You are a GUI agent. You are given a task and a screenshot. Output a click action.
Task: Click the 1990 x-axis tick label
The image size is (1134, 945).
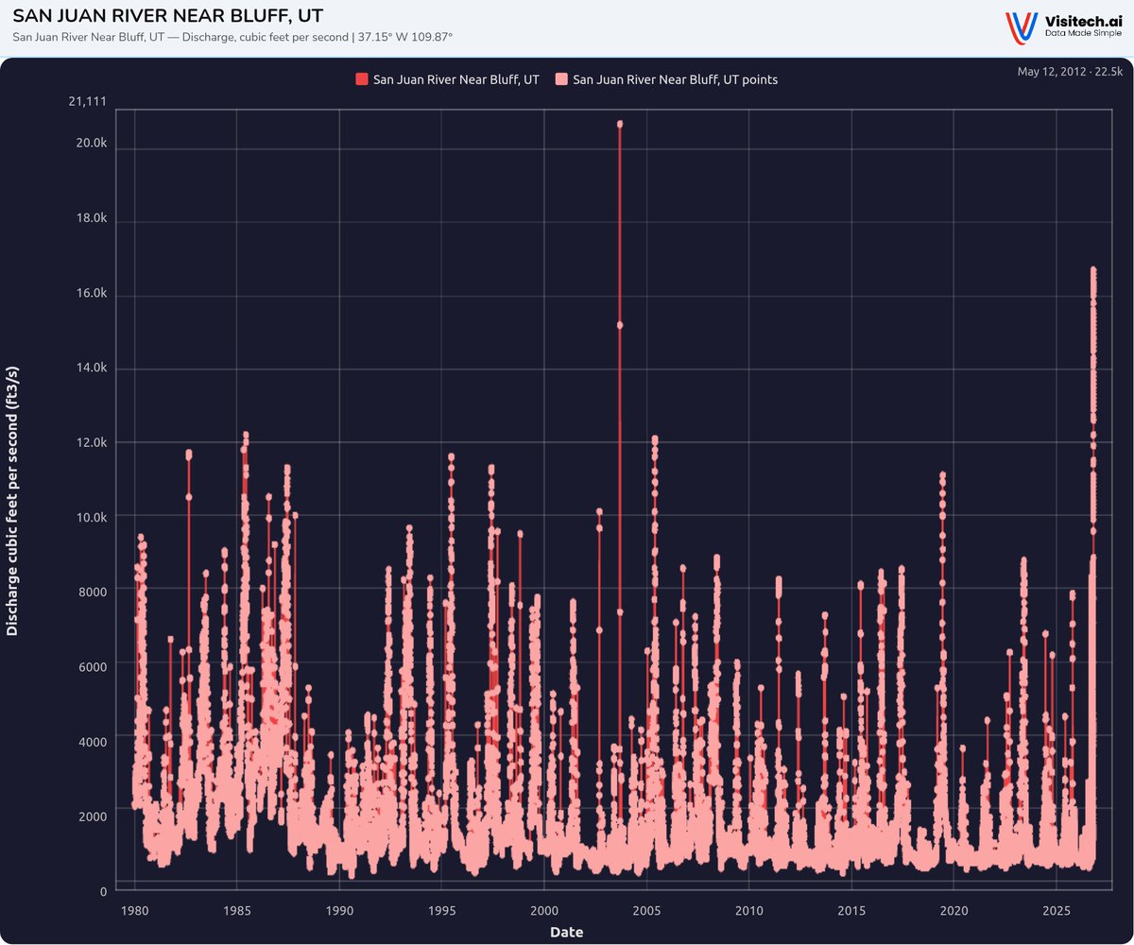(x=339, y=910)
